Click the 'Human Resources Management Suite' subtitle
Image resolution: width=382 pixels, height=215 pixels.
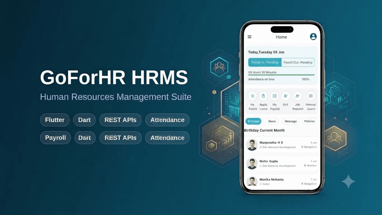(116, 97)
